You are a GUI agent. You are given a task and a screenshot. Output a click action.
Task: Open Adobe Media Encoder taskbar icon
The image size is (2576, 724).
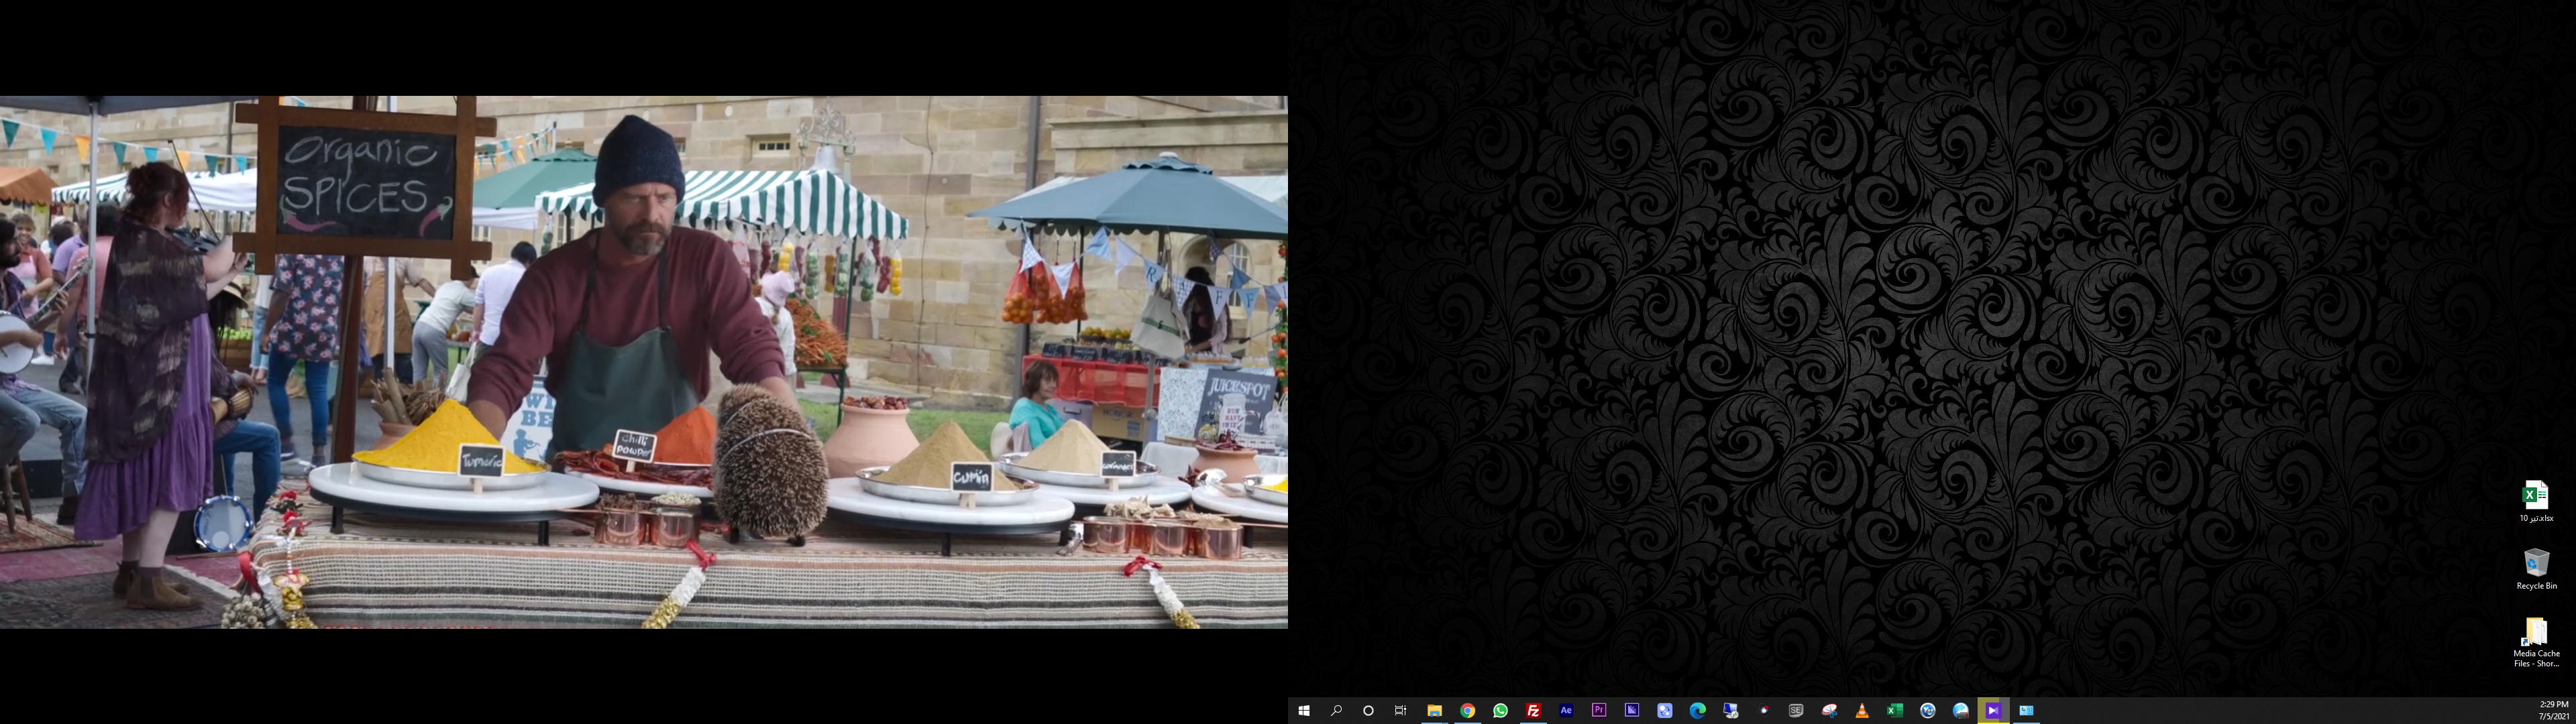[1632, 711]
